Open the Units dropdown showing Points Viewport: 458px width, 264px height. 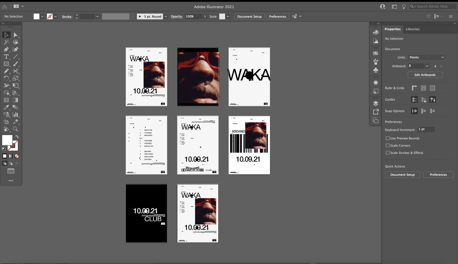click(x=426, y=57)
